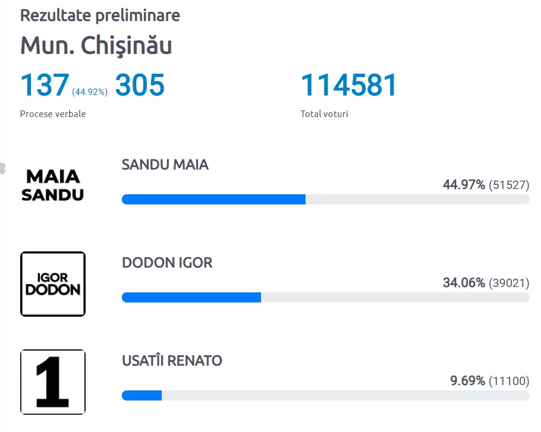Click the Igor Dodon candidate logo
Viewport: 541px width, 432px height.
(53, 284)
